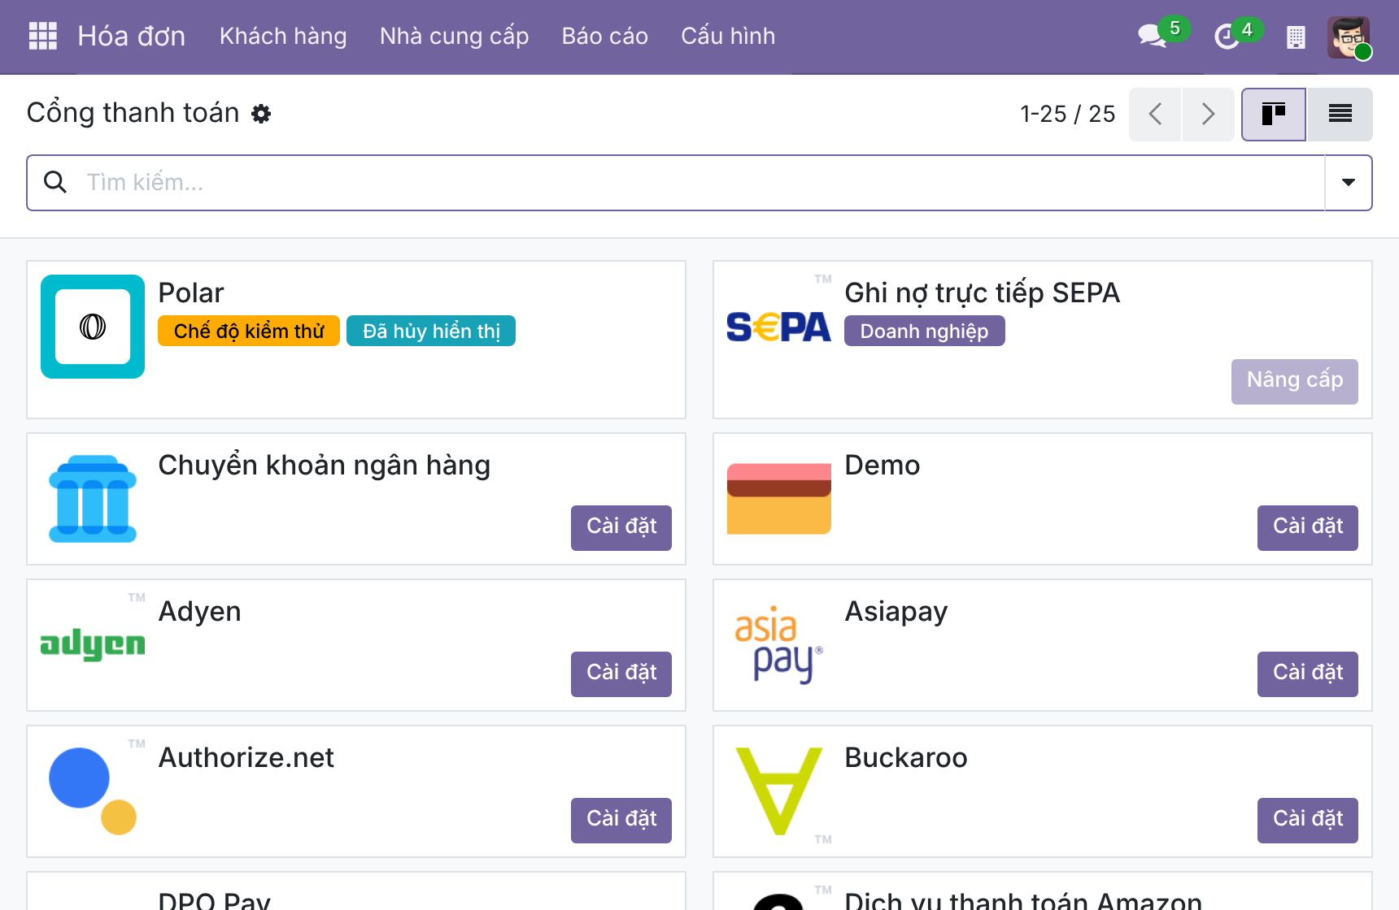The width and height of the screenshot is (1399, 910).
Task: Click the Buckaroo logo
Action: coord(779,791)
